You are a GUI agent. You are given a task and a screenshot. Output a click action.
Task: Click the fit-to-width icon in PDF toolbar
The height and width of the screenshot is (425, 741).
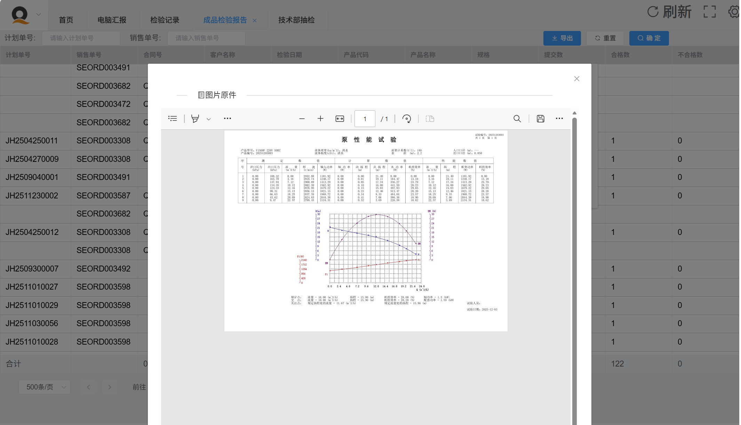tap(340, 119)
